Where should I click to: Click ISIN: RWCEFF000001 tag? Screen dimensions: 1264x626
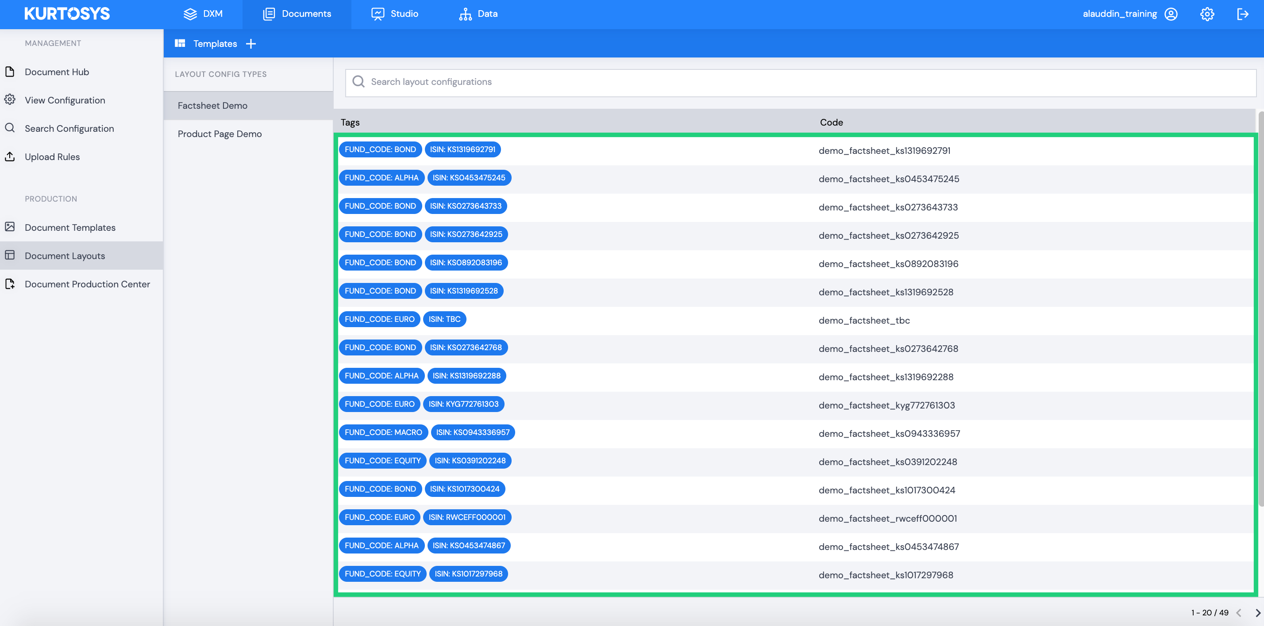tap(466, 517)
